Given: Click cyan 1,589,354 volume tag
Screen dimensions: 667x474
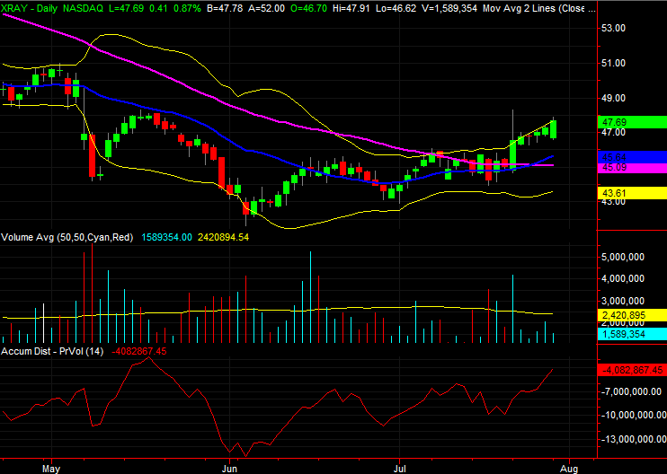Looking at the screenshot, I should (x=632, y=334).
